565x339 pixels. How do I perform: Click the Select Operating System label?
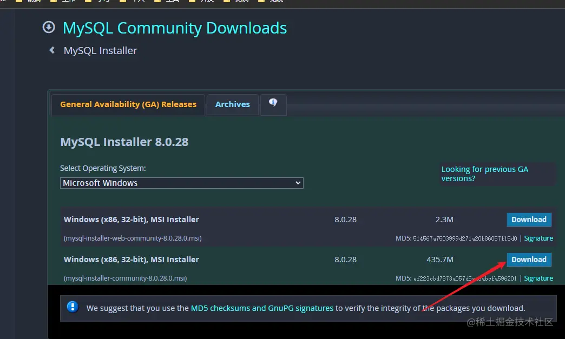click(103, 168)
